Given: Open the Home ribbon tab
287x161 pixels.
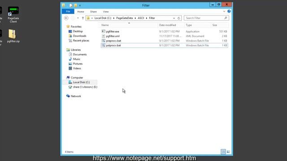Looking at the screenshot, I should (81, 12).
